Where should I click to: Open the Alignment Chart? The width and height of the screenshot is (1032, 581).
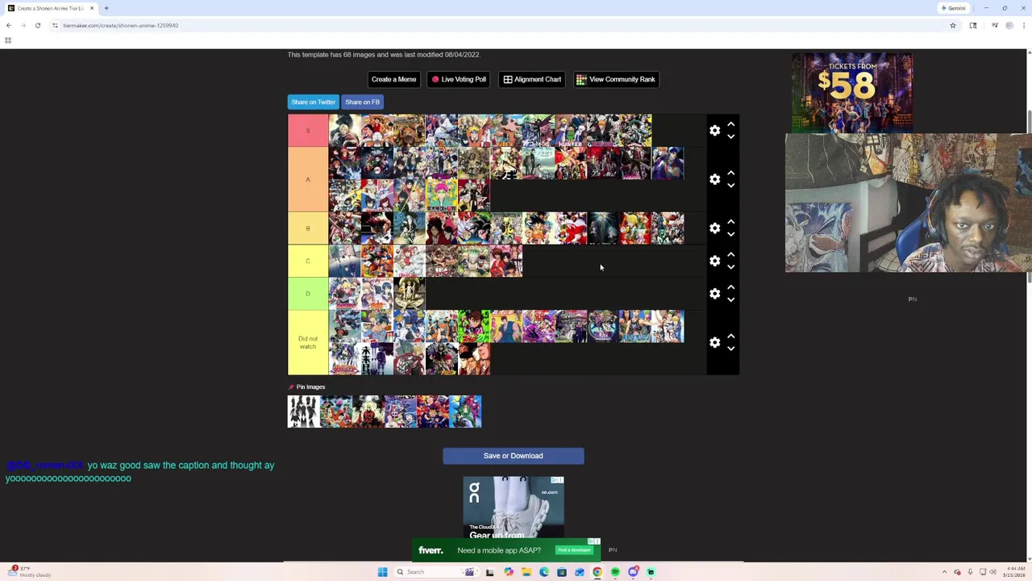(532, 79)
